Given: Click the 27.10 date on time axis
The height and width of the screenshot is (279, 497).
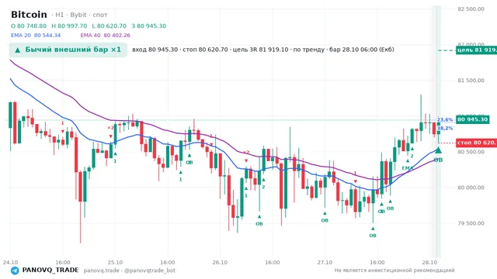Looking at the screenshot, I should click(x=325, y=263).
